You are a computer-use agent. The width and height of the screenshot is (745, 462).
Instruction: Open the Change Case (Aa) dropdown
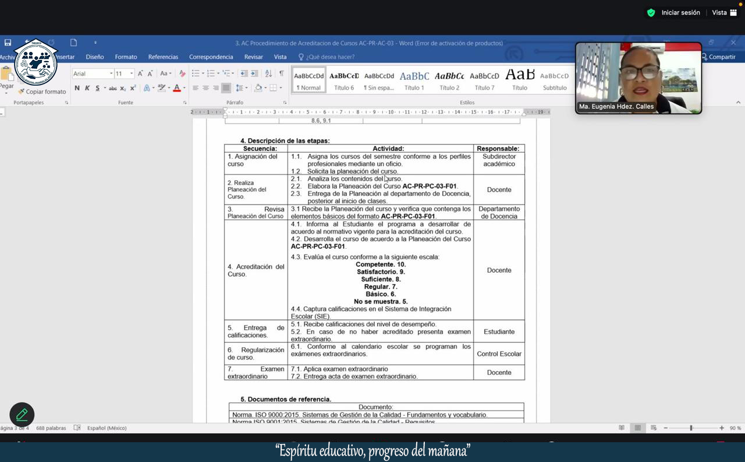coord(166,73)
